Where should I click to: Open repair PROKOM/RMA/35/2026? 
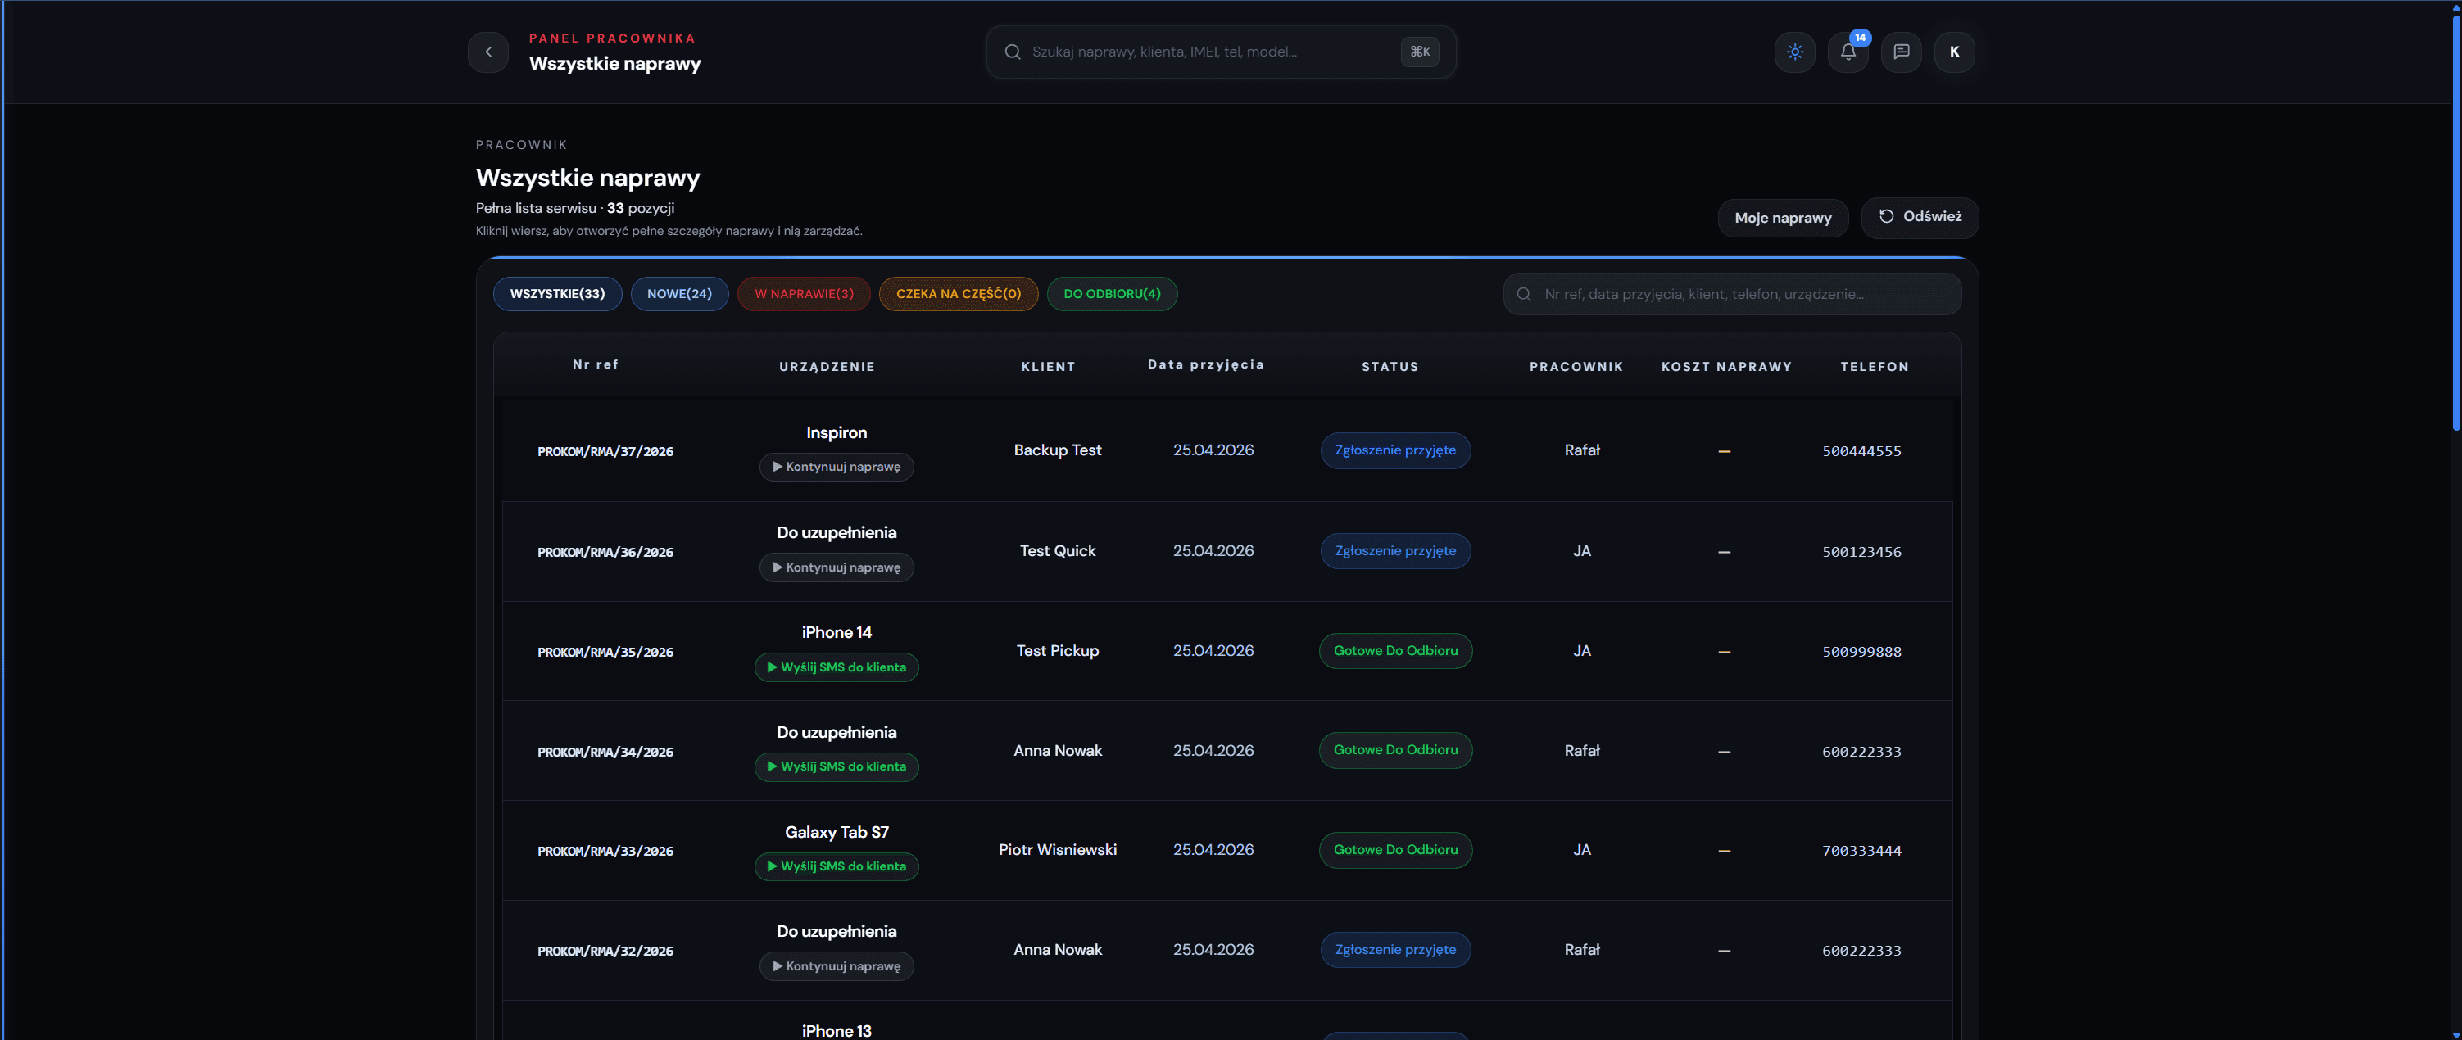pos(605,653)
